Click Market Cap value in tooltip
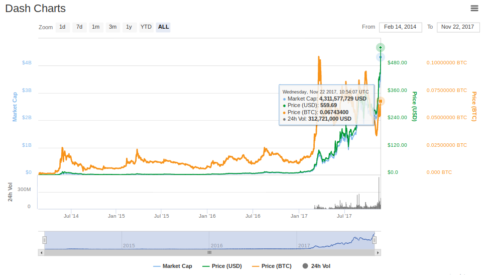The width and height of the screenshot is (489, 275). coord(343,99)
